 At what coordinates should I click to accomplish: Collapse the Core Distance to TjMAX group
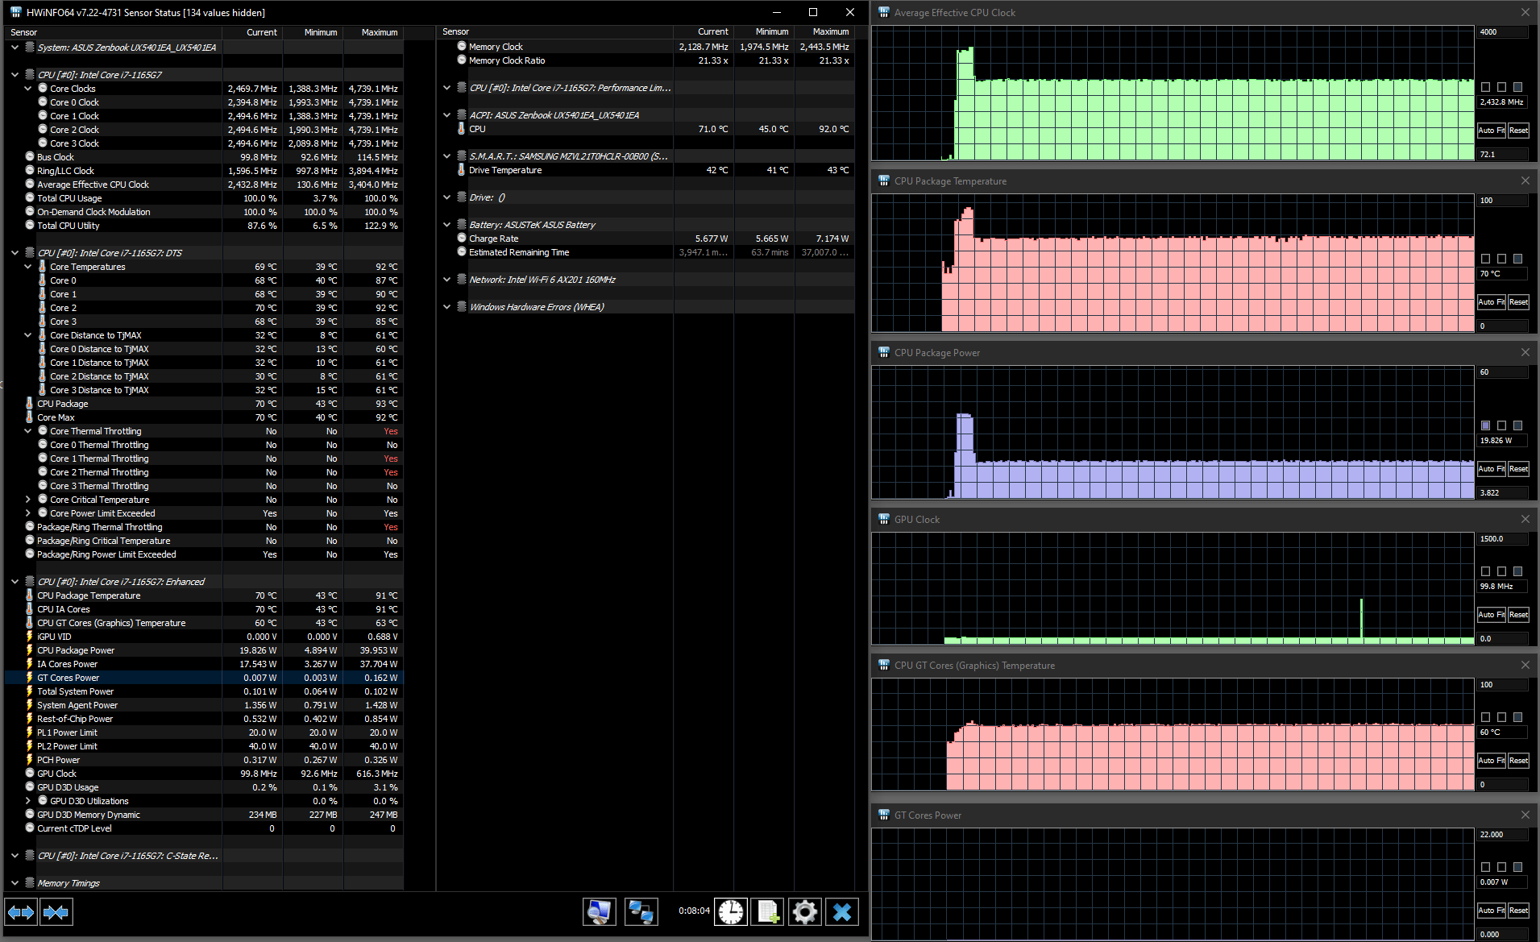[28, 335]
